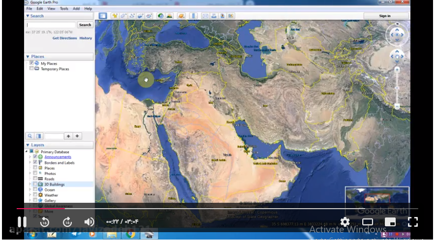Click the Email toolbar icon
This screenshot has width=435, height=240.
pyautogui.click(x=205, y=16)
